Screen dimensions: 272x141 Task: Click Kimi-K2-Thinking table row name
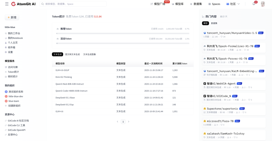pyautogui.click(x=64, y=77)
